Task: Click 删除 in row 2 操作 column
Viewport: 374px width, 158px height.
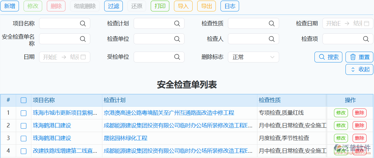Action: click(359, 126)
